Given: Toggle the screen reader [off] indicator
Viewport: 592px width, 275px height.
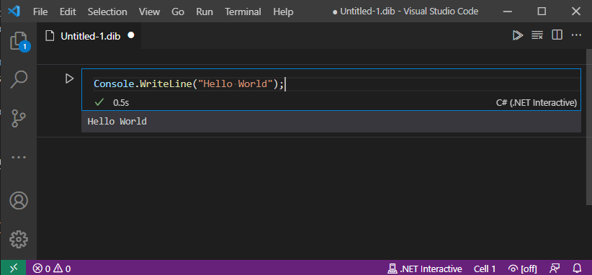Looking at the screenshot, I should point(523,269).
